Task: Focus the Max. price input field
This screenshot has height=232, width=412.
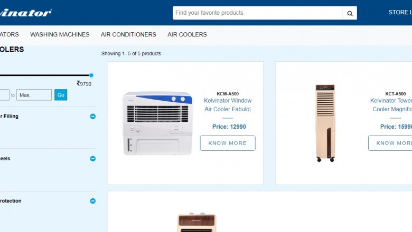Action: pyautogui.click(x=34, y=95)
